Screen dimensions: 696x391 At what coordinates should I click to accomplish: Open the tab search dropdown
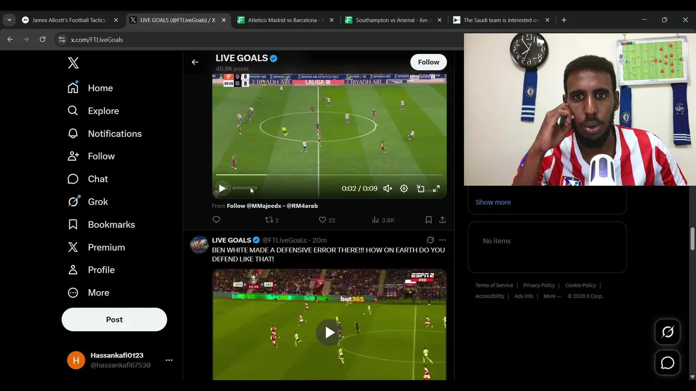pyautogui.click(x=9, y=20)
